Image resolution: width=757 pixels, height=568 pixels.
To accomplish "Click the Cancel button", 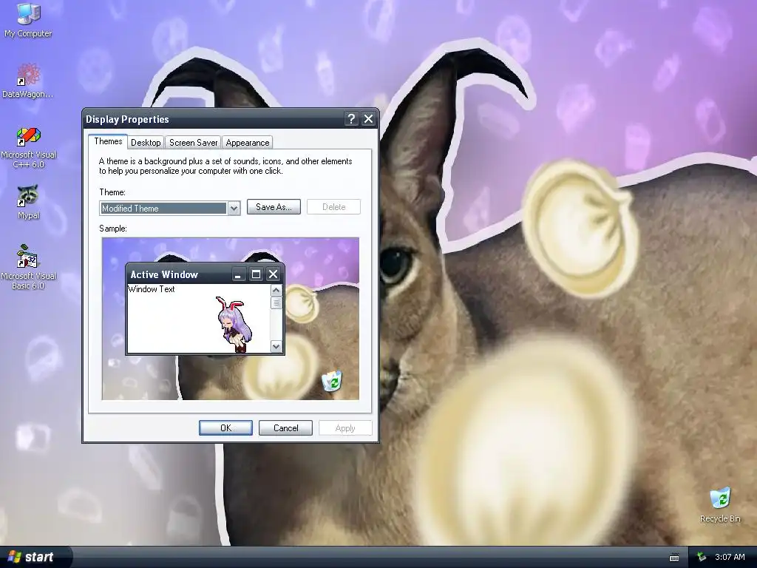I will pyautogui.click(x=286, y=428).
